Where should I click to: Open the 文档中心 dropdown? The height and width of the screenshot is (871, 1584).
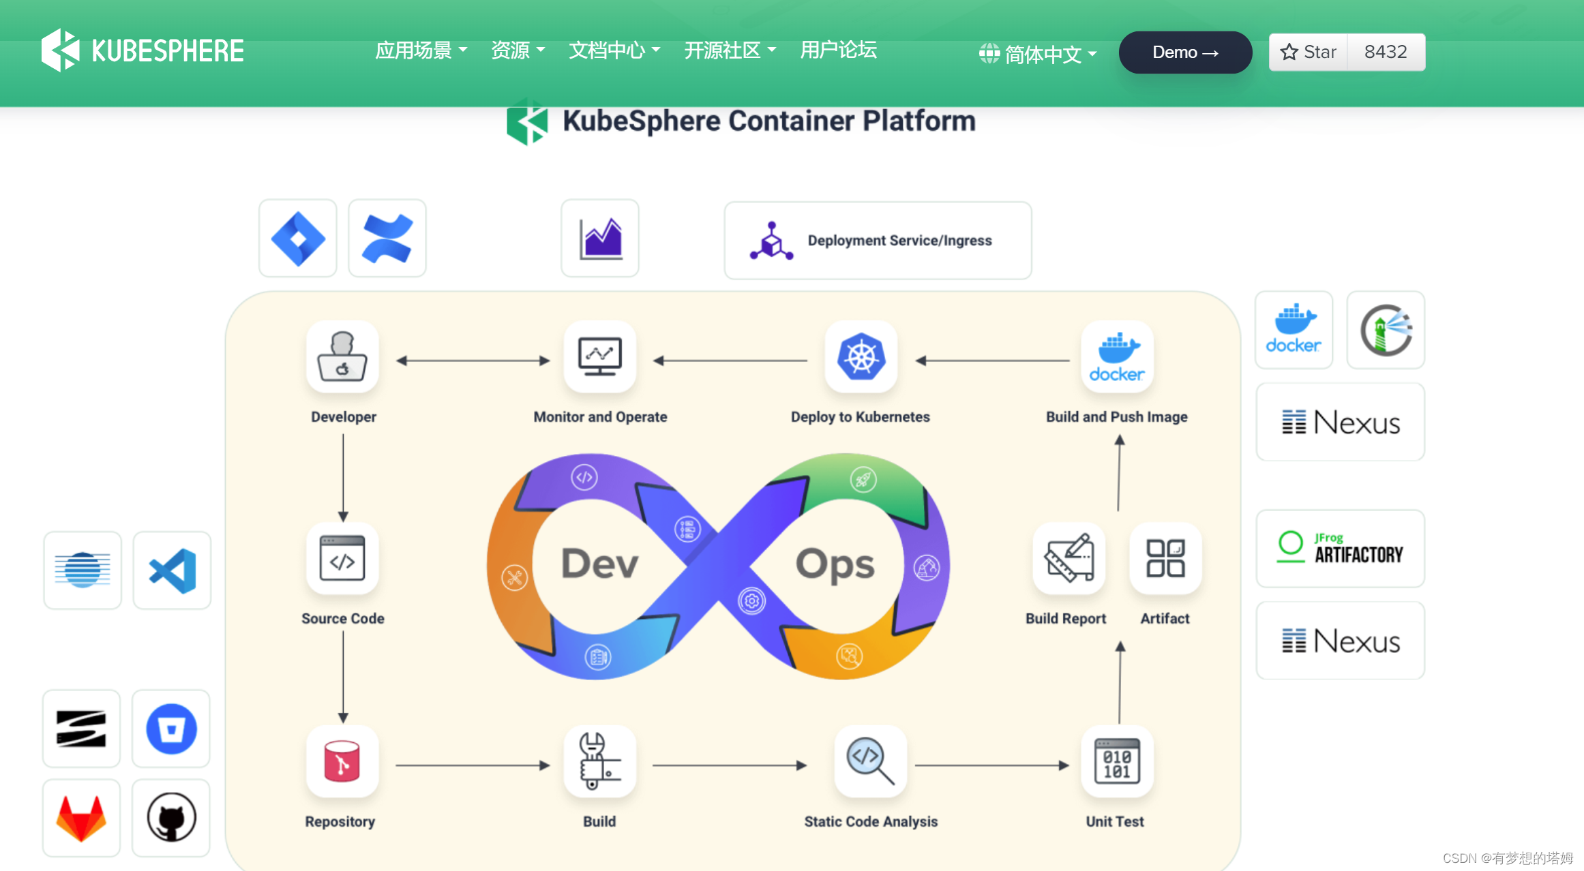pos(614,50)
